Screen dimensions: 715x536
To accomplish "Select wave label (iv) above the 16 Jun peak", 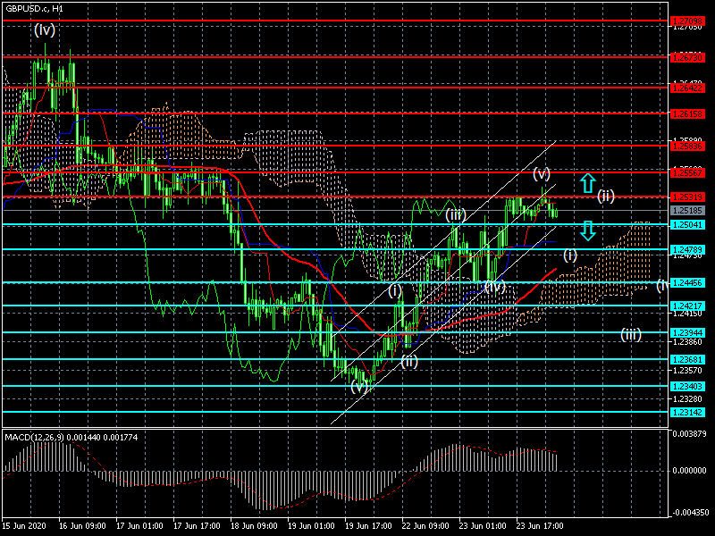I will tap(45, 30).
